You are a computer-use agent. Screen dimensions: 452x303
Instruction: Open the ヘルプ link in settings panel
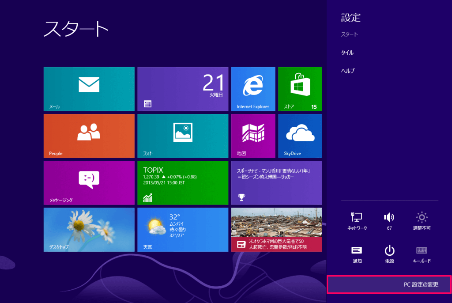(347, 70)
